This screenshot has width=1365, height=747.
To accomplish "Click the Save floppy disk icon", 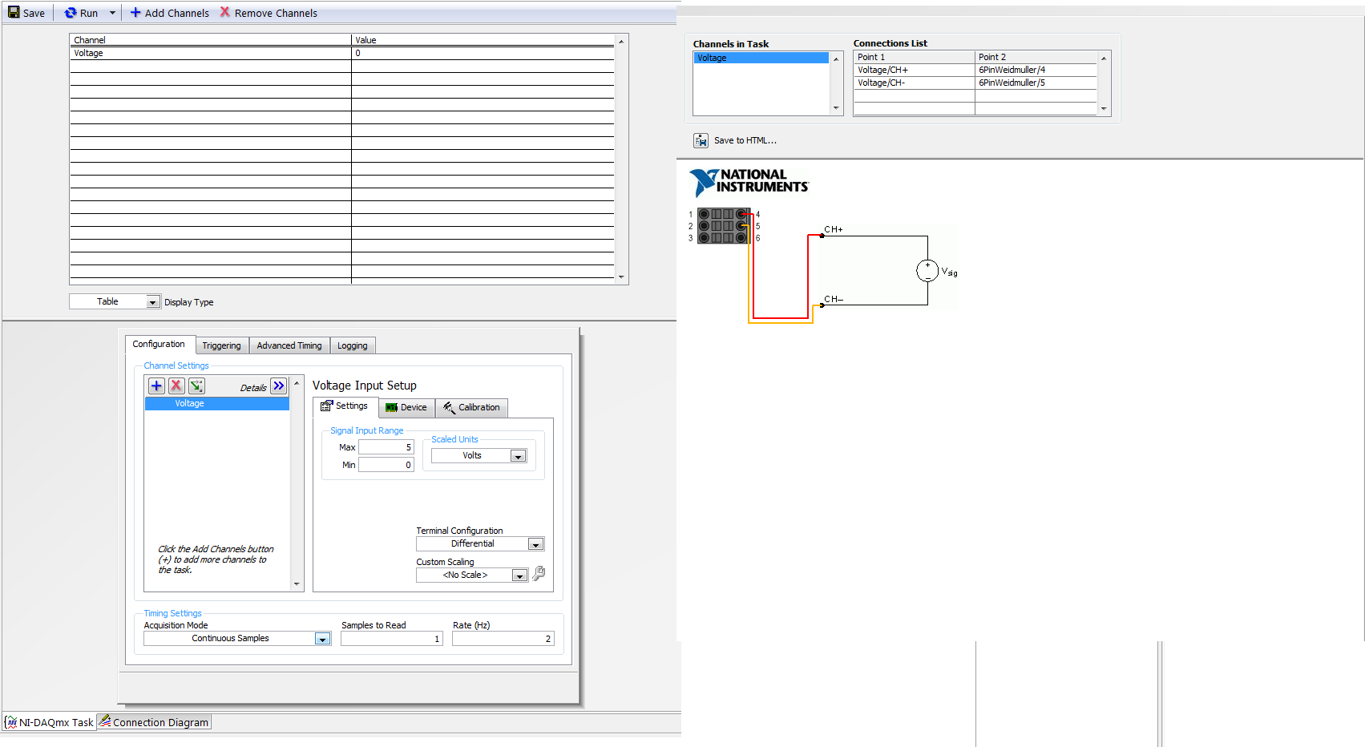I will [x=14, y=13].
